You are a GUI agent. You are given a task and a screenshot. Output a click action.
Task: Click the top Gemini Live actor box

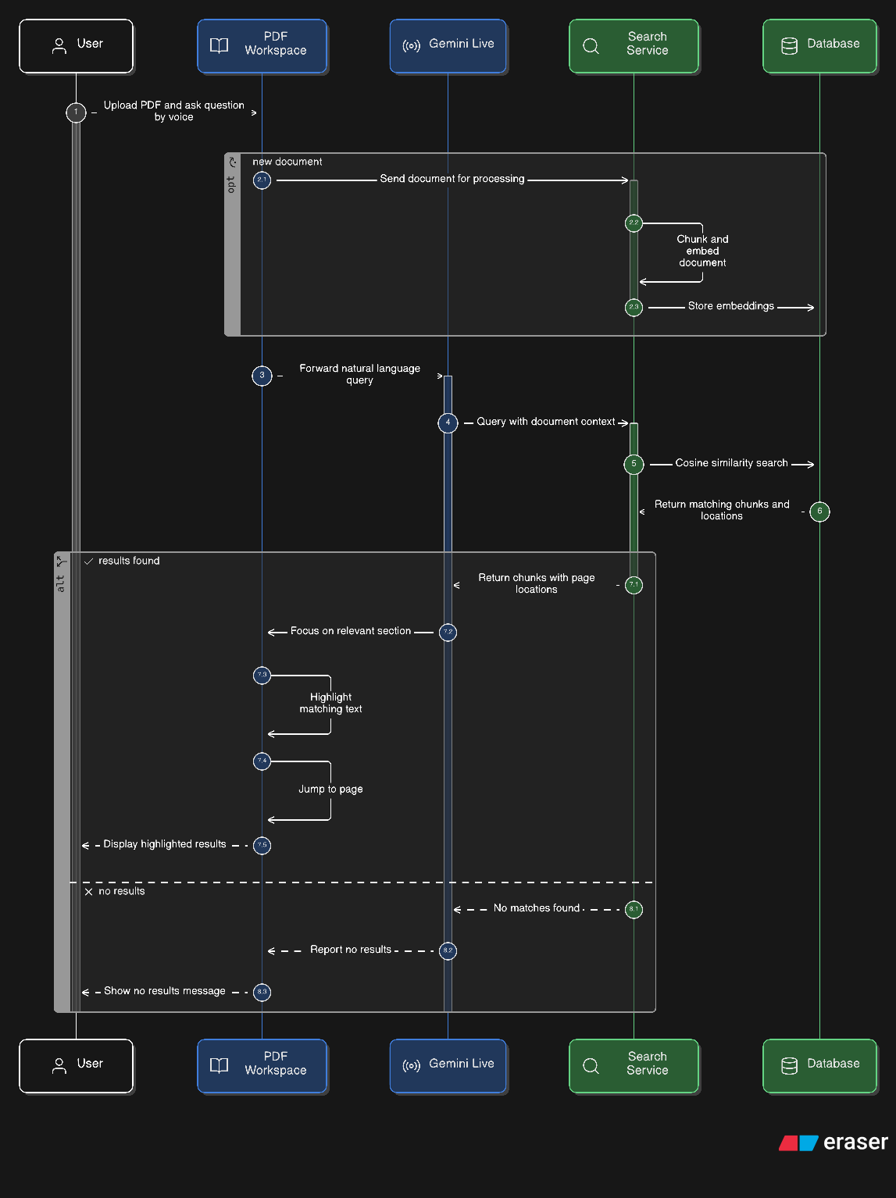448,46
